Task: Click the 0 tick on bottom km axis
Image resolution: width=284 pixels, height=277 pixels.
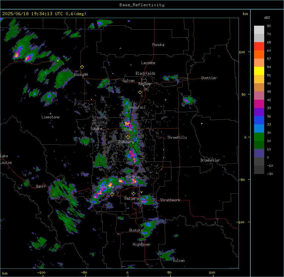Action: [x=127, y=272]
